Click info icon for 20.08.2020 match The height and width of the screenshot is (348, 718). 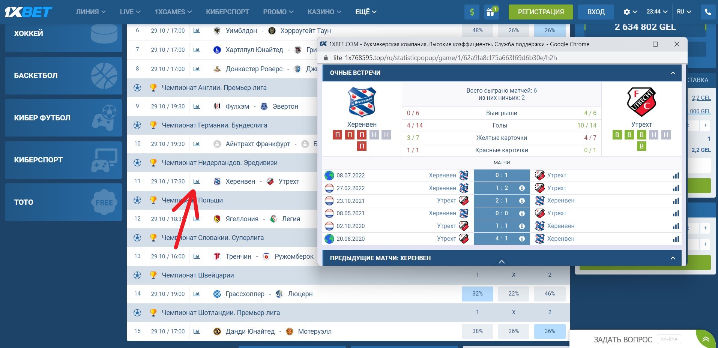pos(522,239)
